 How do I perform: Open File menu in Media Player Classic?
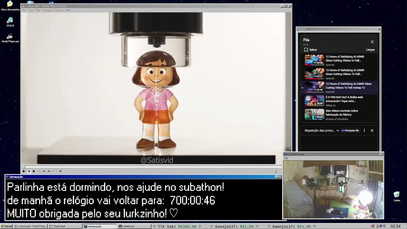[24, 10]
